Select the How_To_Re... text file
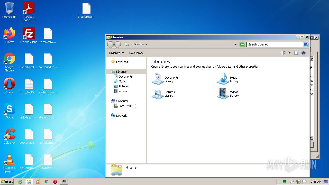The height and width of the screenshot is (185, 329). coord(29,86)
